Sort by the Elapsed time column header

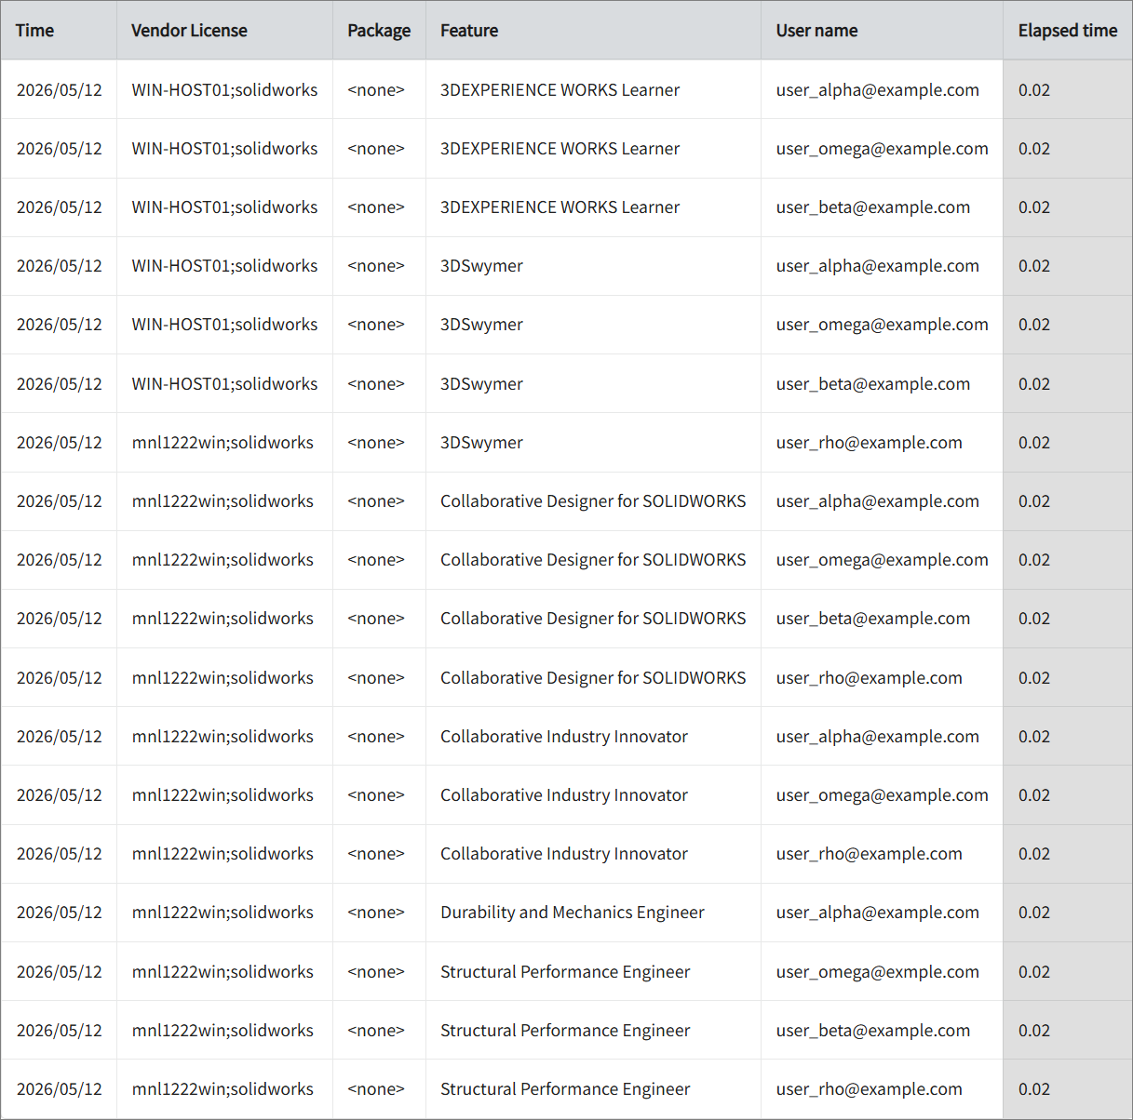pyautogui.click(x=1067, y=31)
